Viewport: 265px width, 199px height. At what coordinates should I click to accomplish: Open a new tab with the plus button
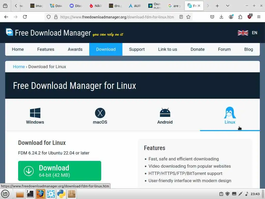(x=217, y=6)
